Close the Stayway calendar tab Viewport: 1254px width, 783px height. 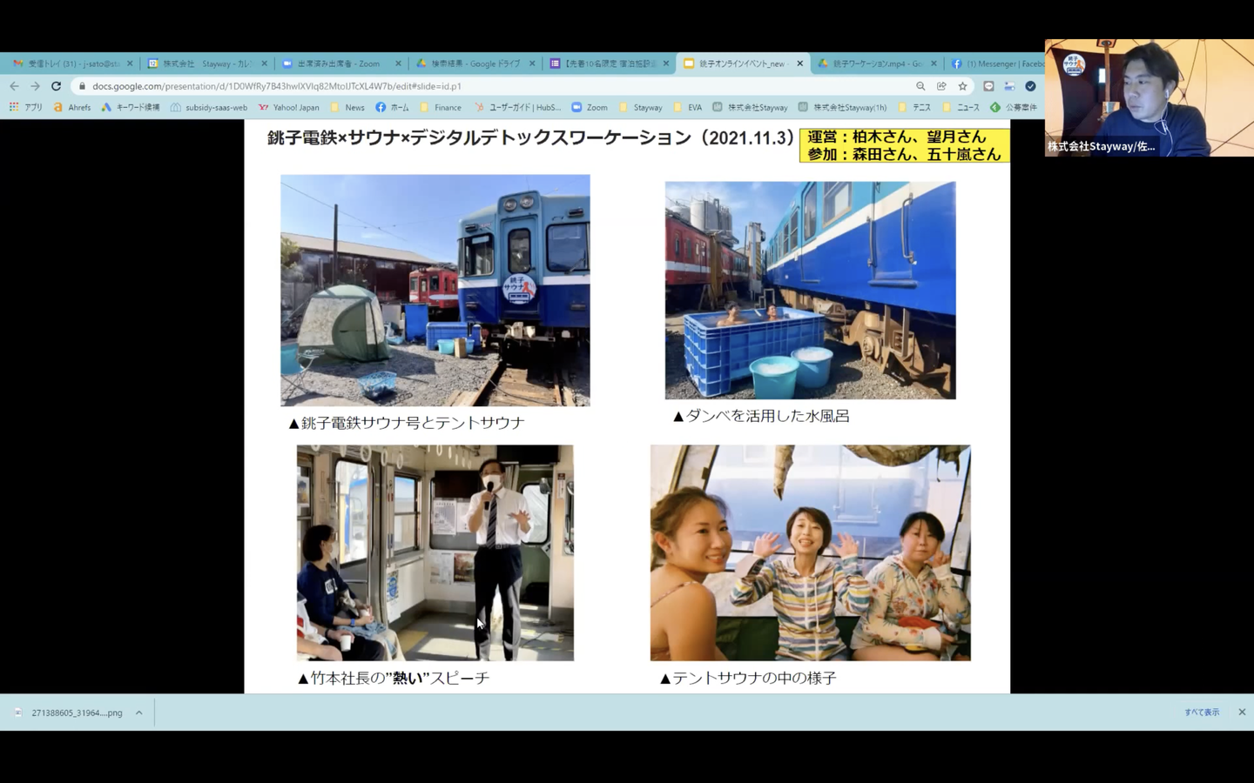pyautogui.click(x=265, y=64)
